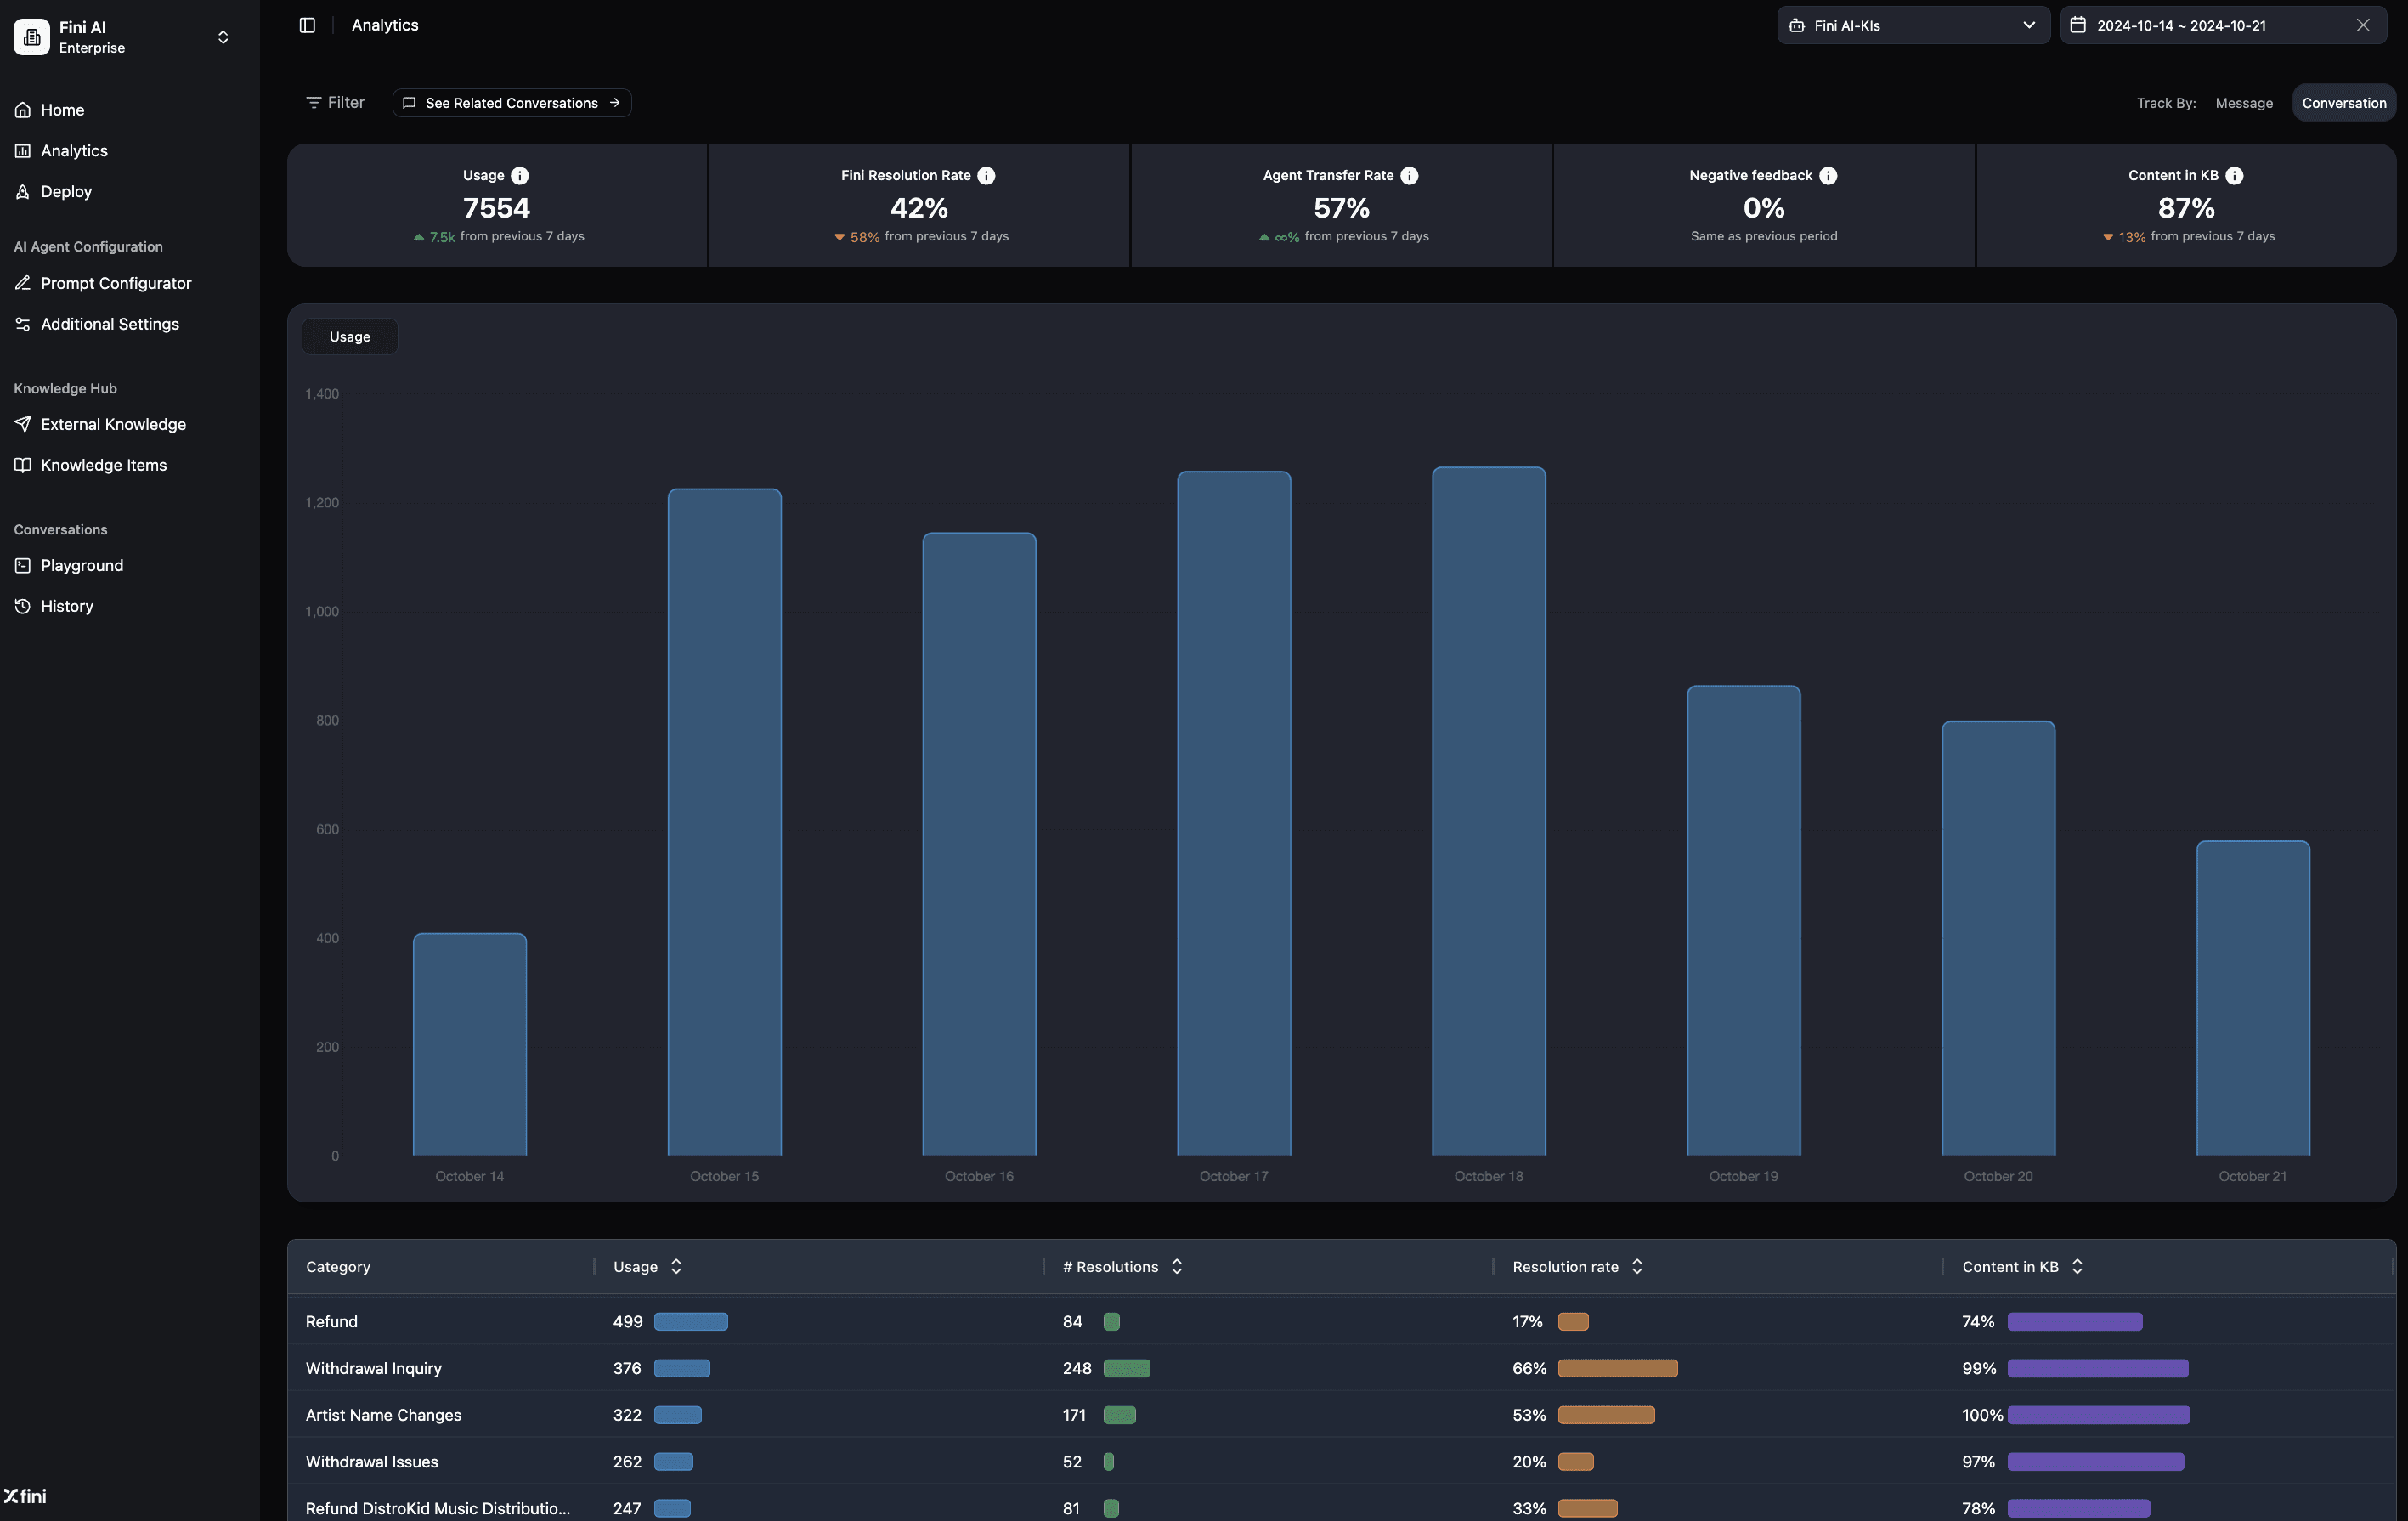The height and width of the screenshot is (1521, 2408).
Task: Show info for Agent Transfer Rate
Action: click(1409, 176)
